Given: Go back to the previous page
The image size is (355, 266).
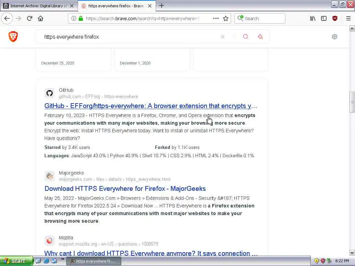Looking at the screenshot, I should (7, 18).
